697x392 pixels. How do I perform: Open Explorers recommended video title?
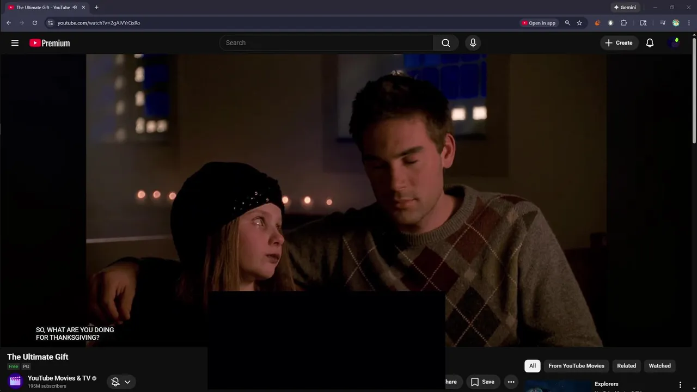coord(607,384)
